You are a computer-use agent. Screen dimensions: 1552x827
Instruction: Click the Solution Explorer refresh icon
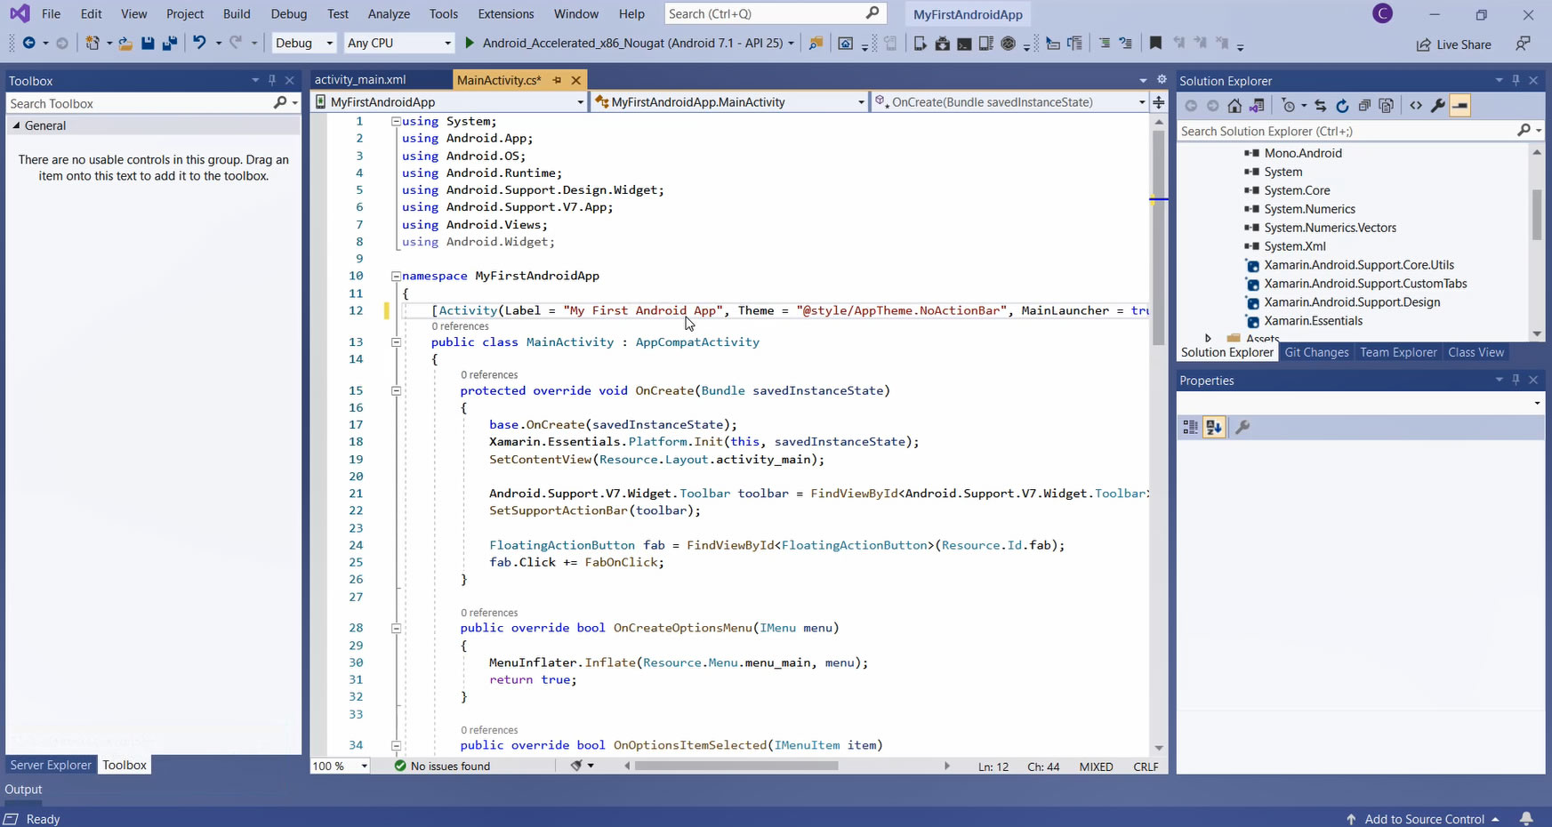(x=1342, y=106)
